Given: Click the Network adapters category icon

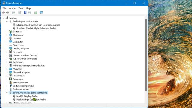Looking at the screenshot, I should (x=10, y=72).
